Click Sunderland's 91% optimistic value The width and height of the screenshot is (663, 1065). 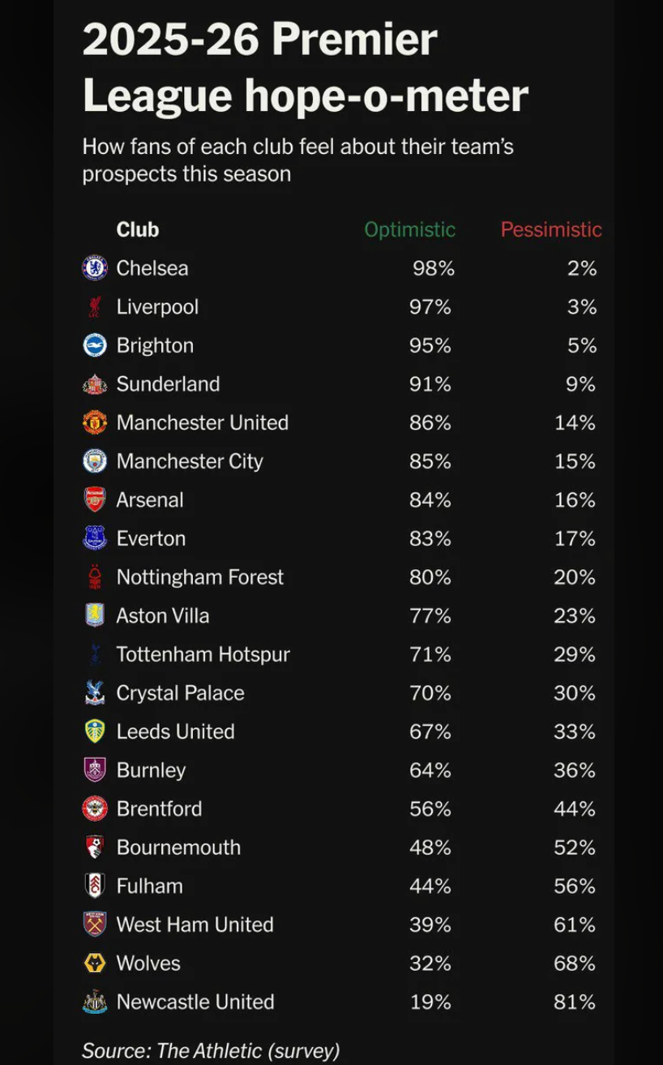tap(430, 384)
